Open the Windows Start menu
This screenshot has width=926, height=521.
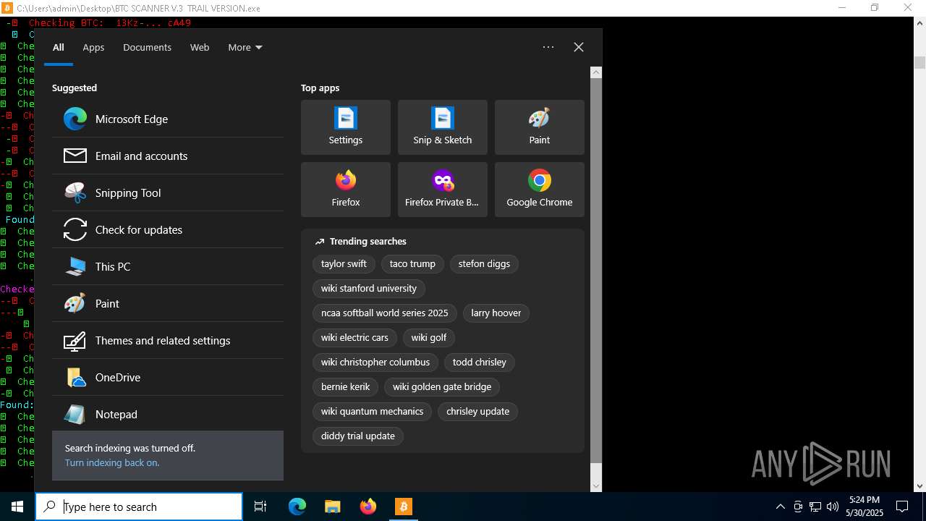tap(17, 507)
